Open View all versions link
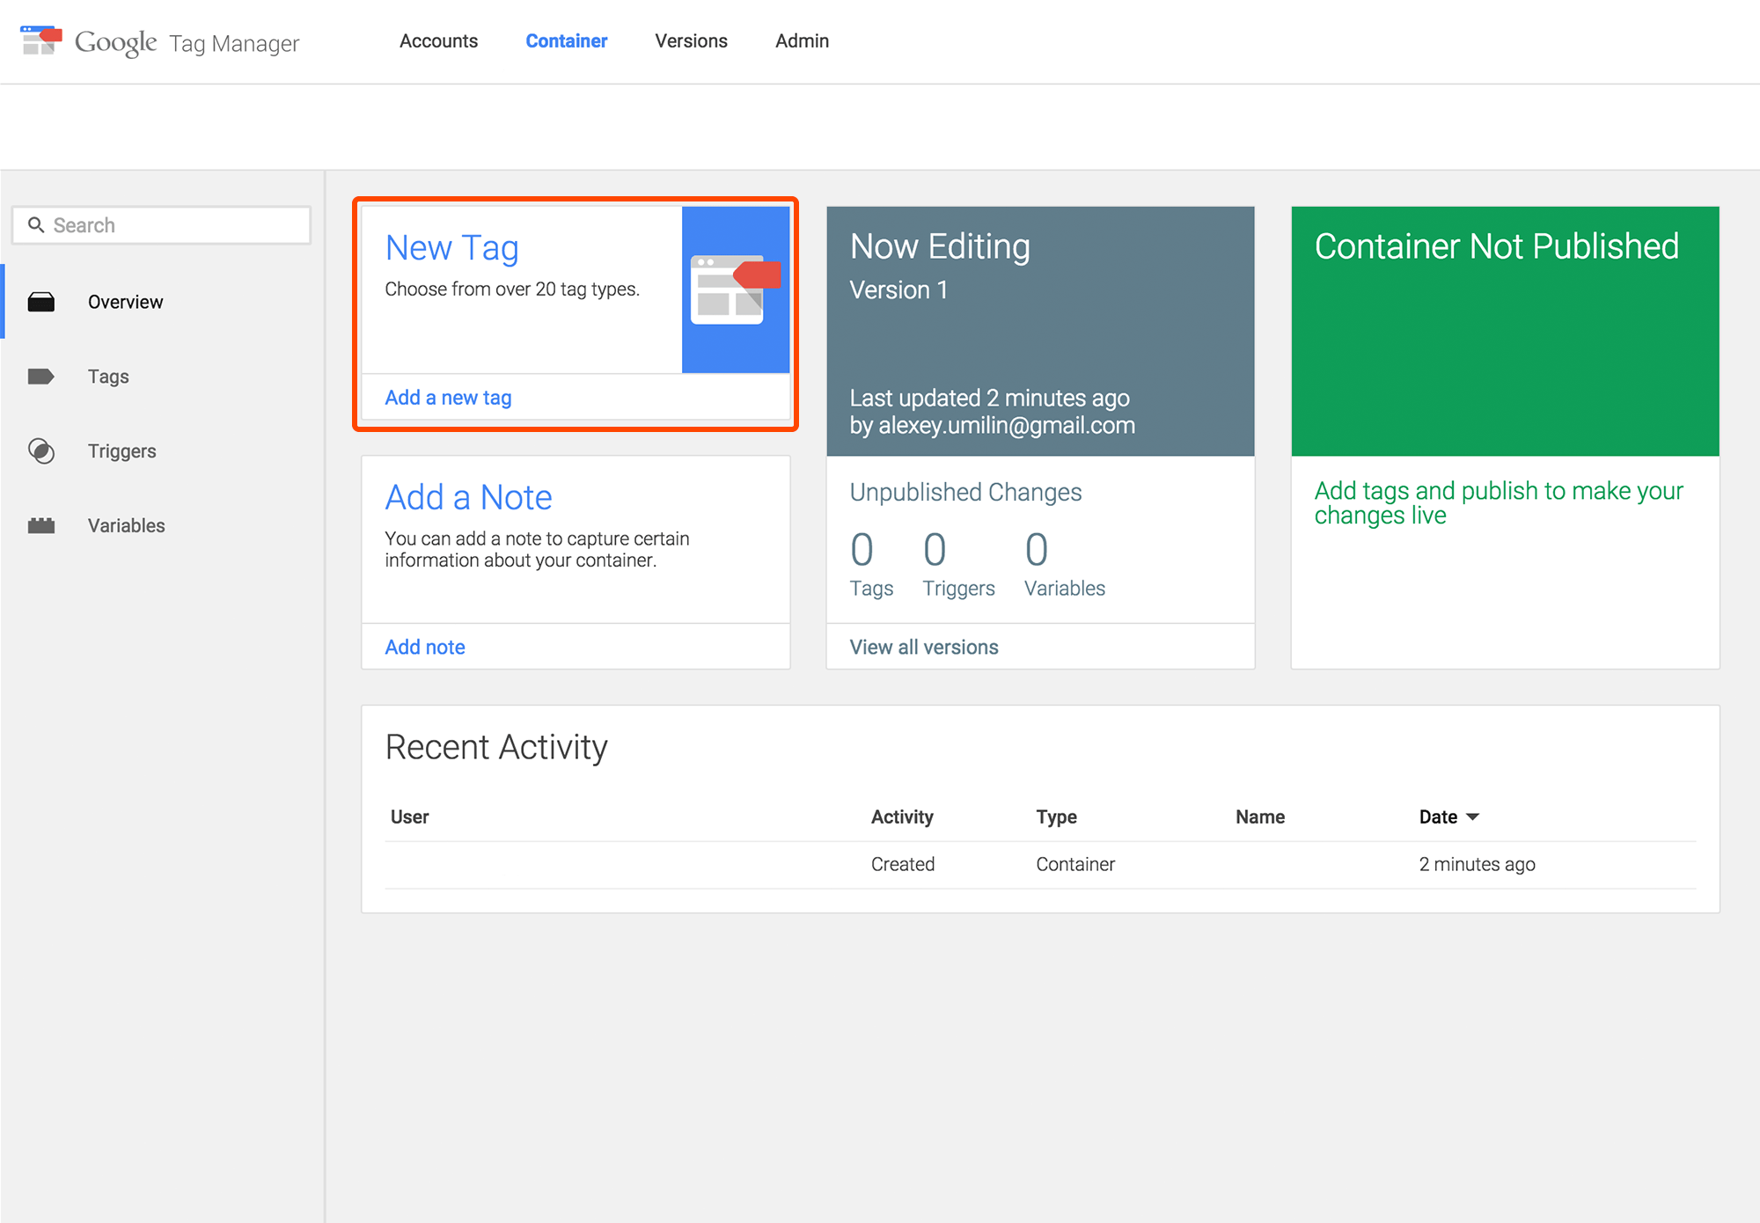 (924, 648)
